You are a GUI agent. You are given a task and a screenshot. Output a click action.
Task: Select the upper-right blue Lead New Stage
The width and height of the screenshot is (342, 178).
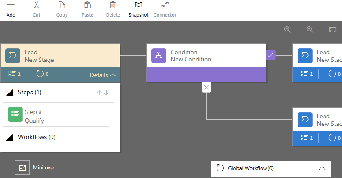(x=317, y=63)
